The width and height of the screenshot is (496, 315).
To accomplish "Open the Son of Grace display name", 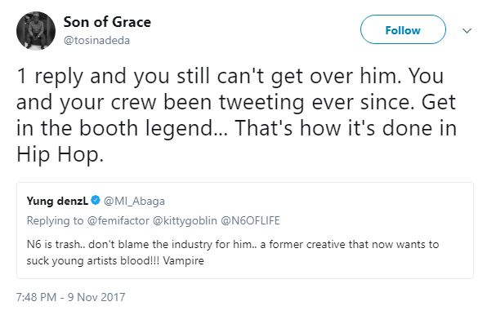I will click(x=107, y=22).
